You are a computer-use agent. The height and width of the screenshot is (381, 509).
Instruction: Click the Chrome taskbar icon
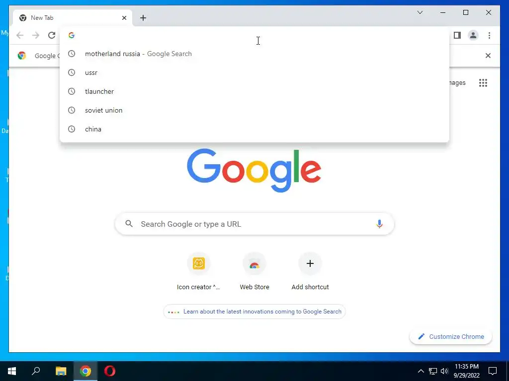coord(85,371)
